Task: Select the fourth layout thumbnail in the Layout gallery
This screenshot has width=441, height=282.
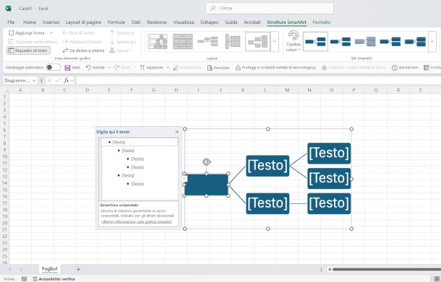Action: (x=233, y=42)
